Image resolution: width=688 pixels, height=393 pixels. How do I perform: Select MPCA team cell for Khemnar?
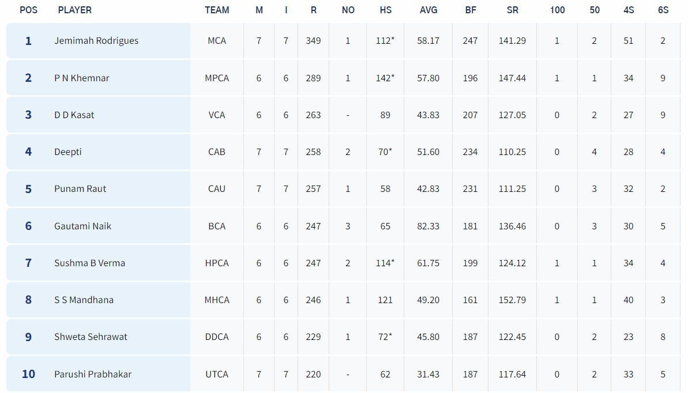click(x=217, y=78)
